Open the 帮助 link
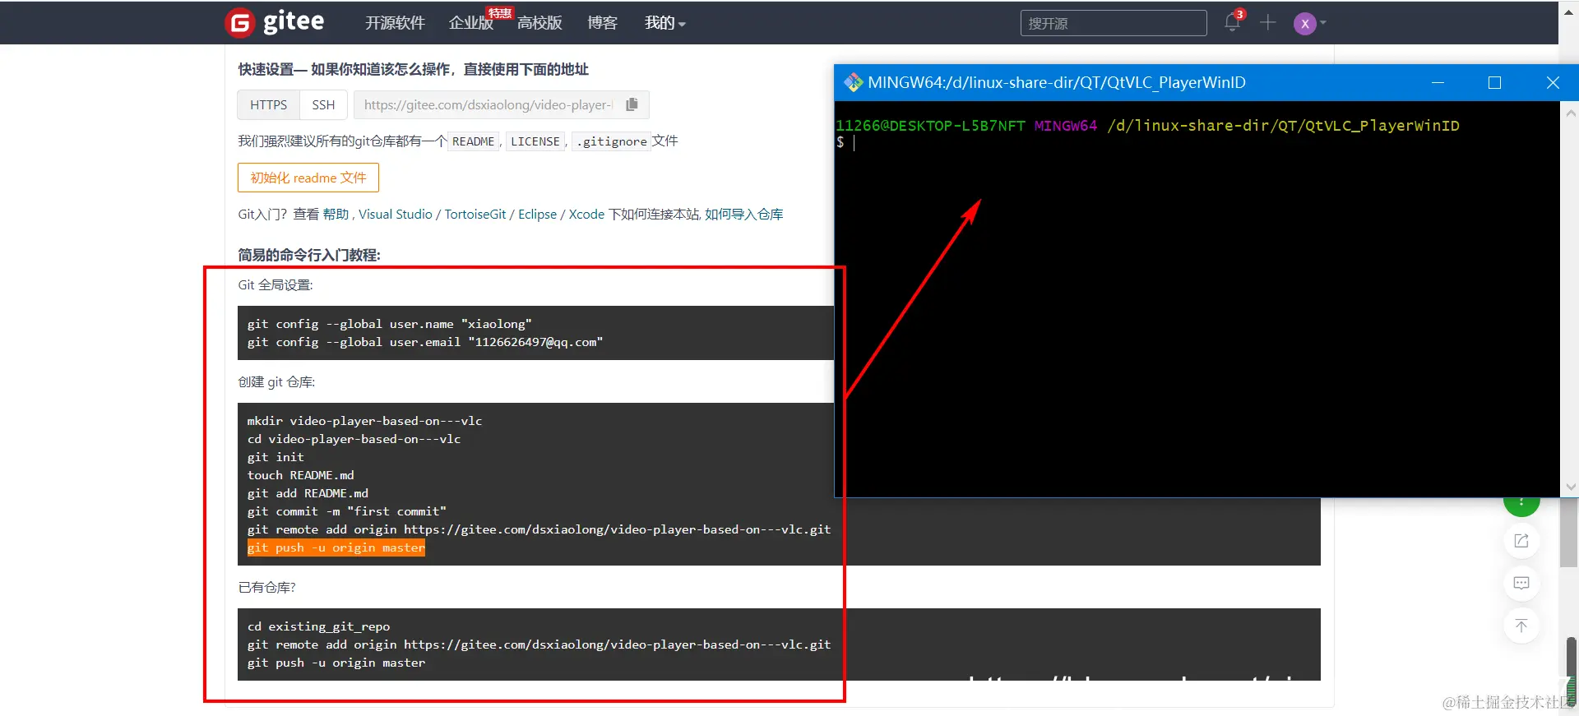Screen dimensions: 1579x716 coord(336,214)
